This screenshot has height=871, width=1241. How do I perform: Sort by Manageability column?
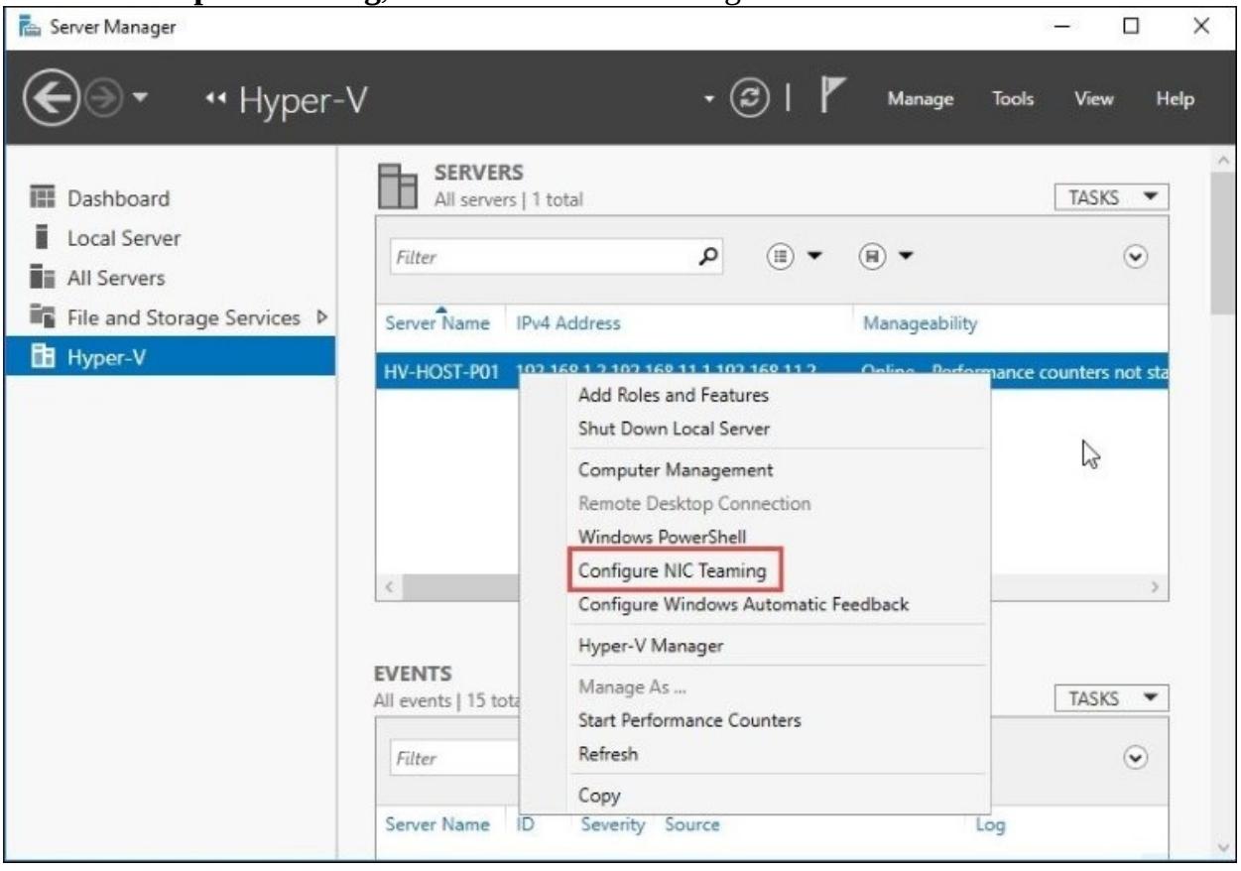pos(921,323)
